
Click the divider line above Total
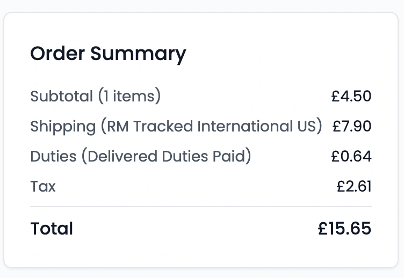201,207
